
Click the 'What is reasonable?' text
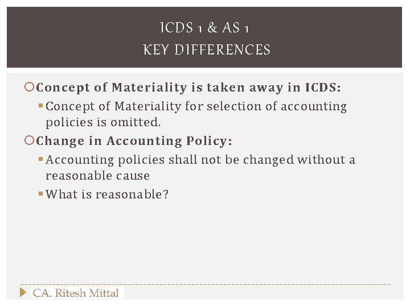point(107,194)
